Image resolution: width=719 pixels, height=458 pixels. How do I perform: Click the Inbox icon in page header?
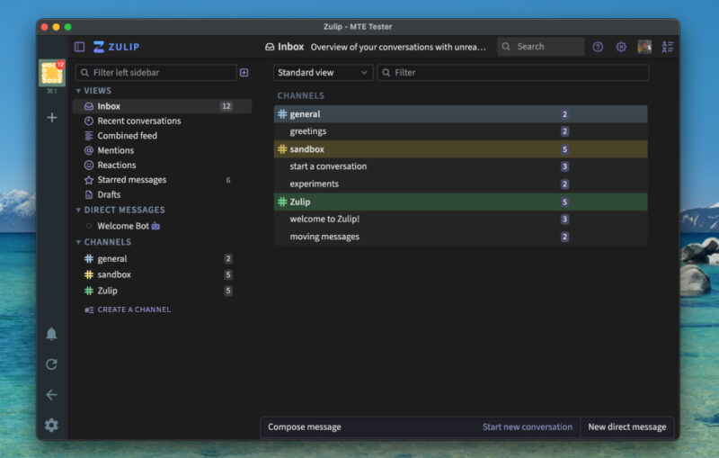coord(270,47)
